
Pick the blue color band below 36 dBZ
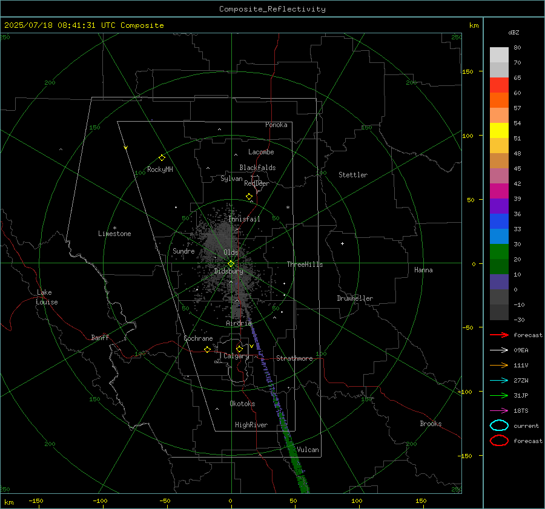coord(499,221)
